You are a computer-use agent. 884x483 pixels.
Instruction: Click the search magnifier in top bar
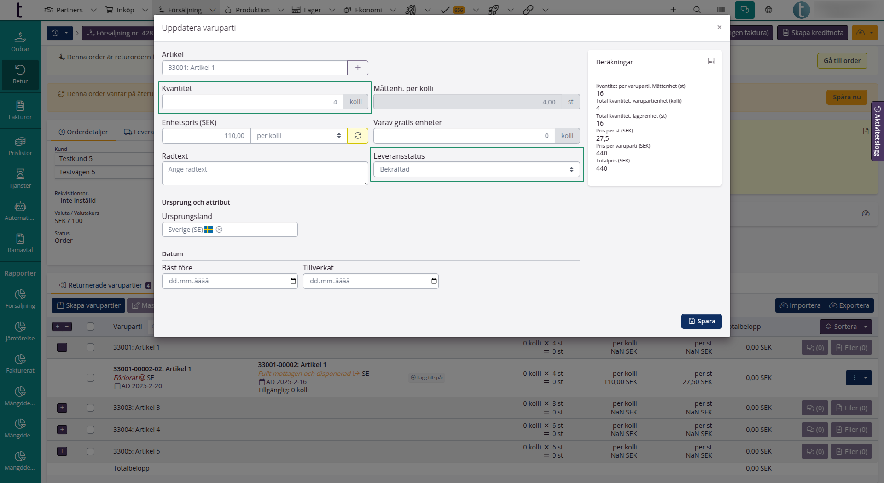[x=697, y=10]
